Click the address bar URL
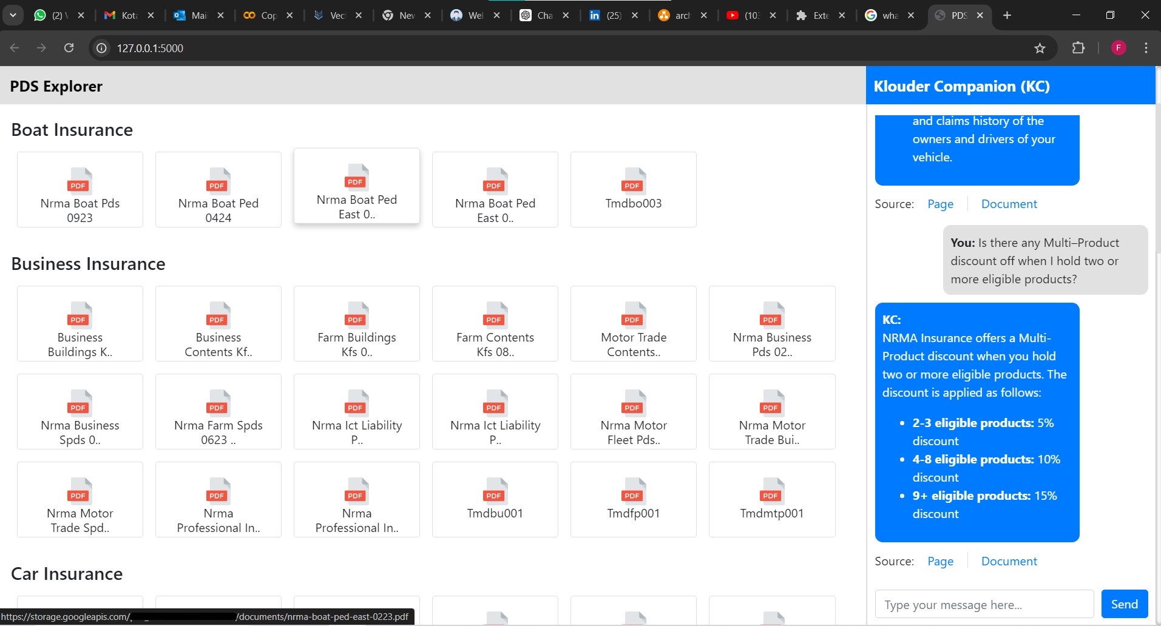The image size is (1161, 626). pyautogui.click(x=150, y=48)
